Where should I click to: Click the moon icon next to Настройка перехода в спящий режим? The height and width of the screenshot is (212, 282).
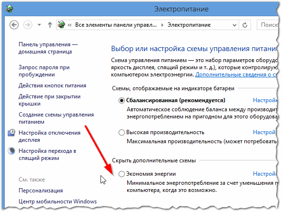coord(11,151)
